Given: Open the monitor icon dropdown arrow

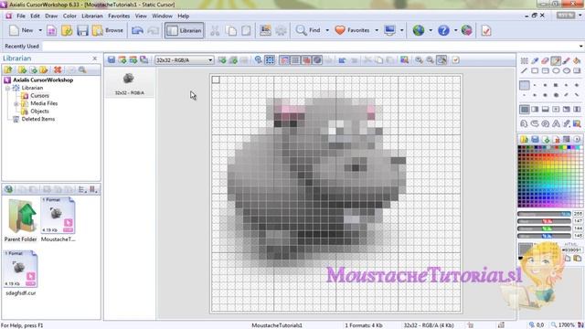Looking at the screenshot, I should coord(402,30).
